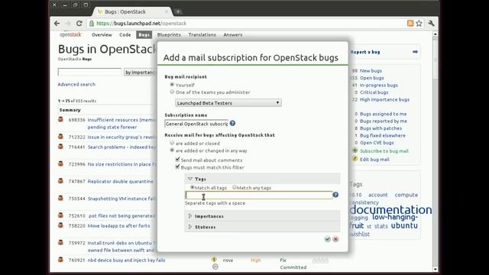The width and height of the screenshot is (489, 275).
Task: Open bug 758220 Move loadapp to after forks
Action: tap(119, 226)
